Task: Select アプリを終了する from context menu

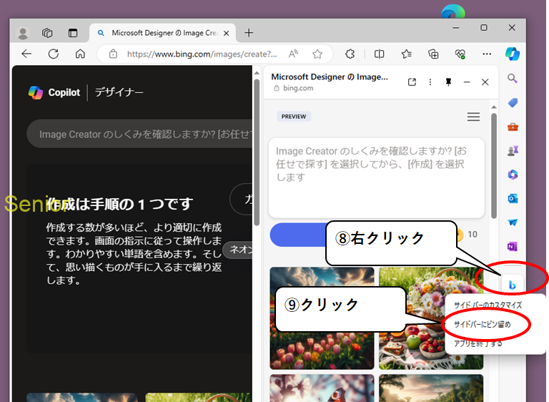Action: pyautogui.click(x=478, y=343)
